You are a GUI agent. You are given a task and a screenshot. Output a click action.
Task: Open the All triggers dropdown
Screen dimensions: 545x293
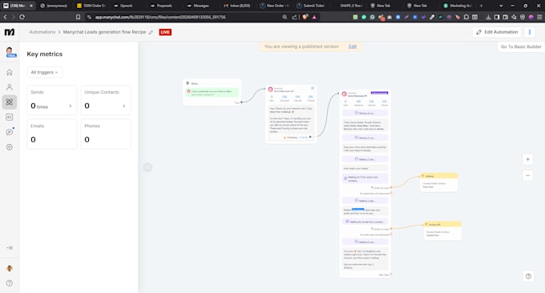(x=45, y=72)
